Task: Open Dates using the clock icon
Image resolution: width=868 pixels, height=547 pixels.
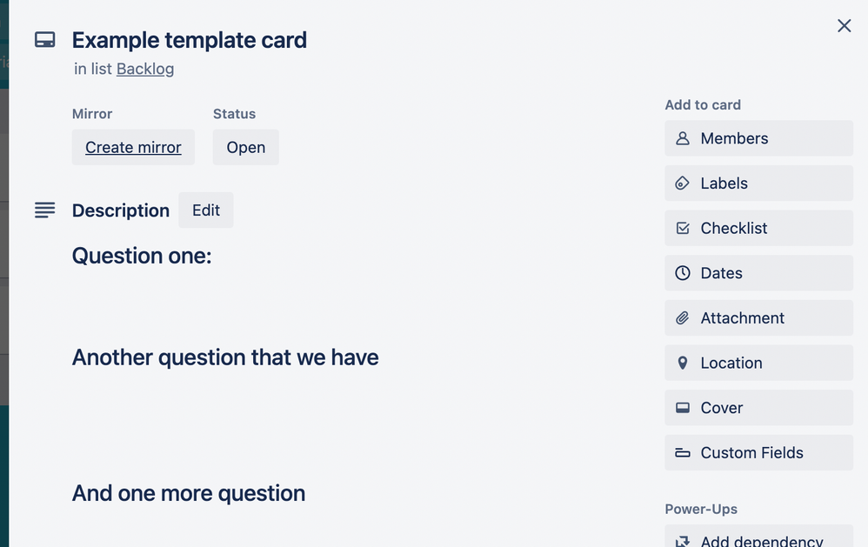Action: click(x=683, y=273)
